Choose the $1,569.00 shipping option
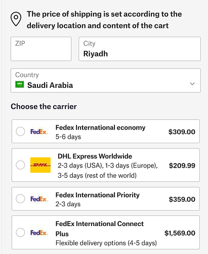 [106, 232]
